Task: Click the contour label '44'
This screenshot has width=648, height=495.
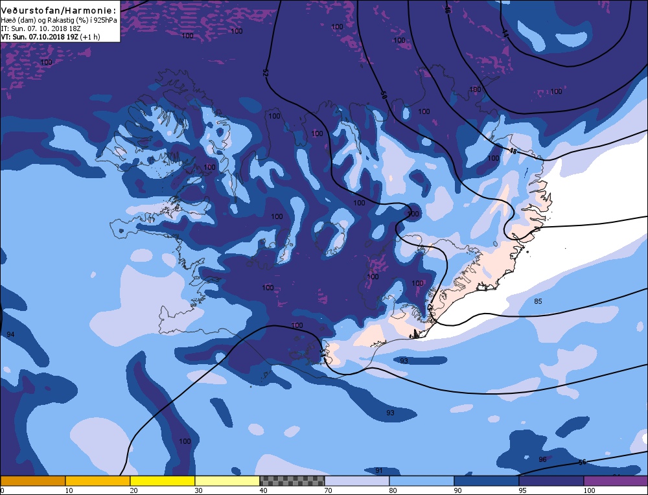Action: [505, 34]
